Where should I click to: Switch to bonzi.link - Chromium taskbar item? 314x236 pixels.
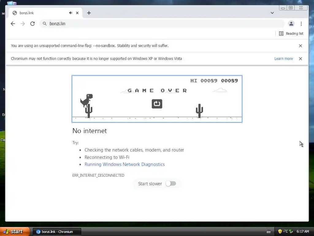pyautogui.click(x=57, y=232)
